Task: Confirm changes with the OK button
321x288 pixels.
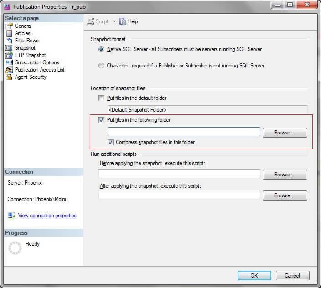Action: pyautogui.click(x=254, y=276)
